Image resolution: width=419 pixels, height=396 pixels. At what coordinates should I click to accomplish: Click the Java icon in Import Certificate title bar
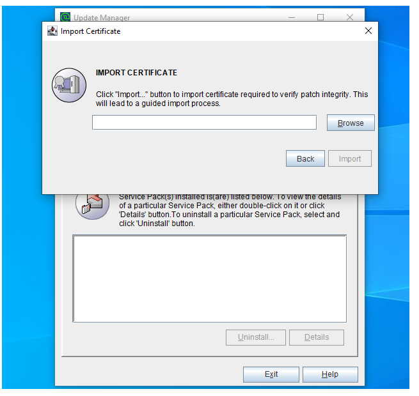[52, 31]
